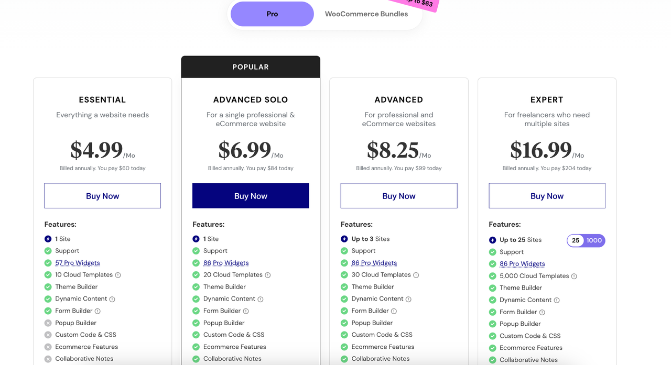Click Essential plan Form Builder info icon
Screen dimensions: 671x365
tap(98, 311)
